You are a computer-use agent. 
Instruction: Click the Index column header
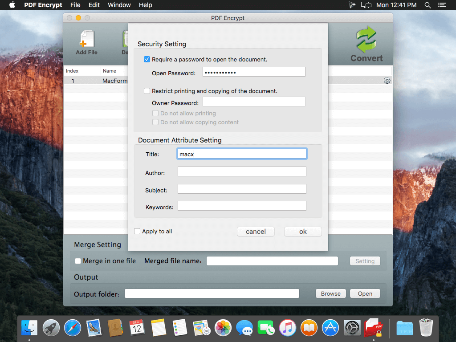tap(82, 71)
